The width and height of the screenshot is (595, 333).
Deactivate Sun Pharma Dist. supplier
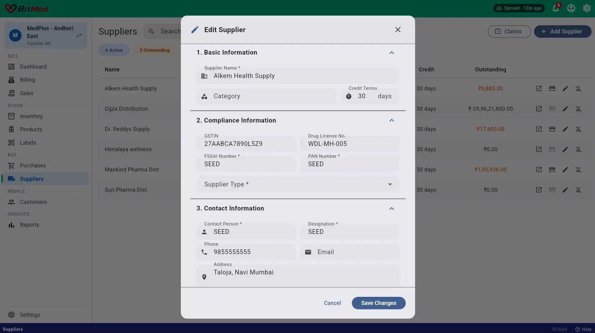578,190
